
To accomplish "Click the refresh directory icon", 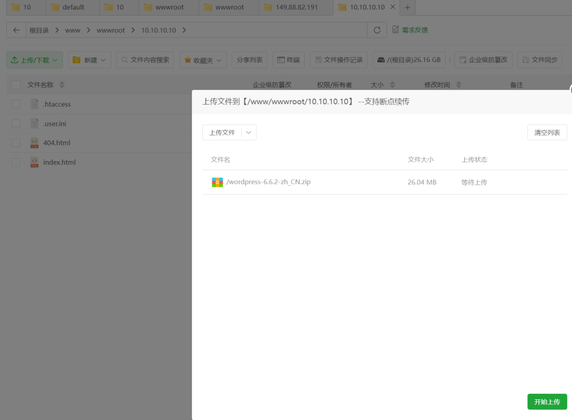I will [x=377, y=30].
